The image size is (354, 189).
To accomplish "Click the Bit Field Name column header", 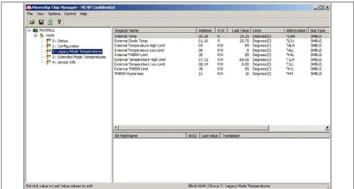I will coord(149,136).
